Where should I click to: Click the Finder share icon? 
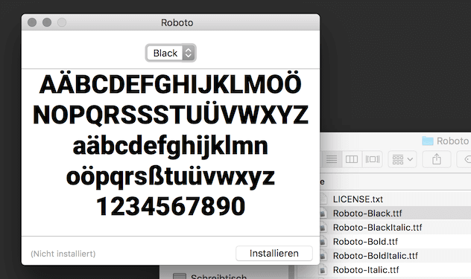pyautogui.click(x=437, y=159)
